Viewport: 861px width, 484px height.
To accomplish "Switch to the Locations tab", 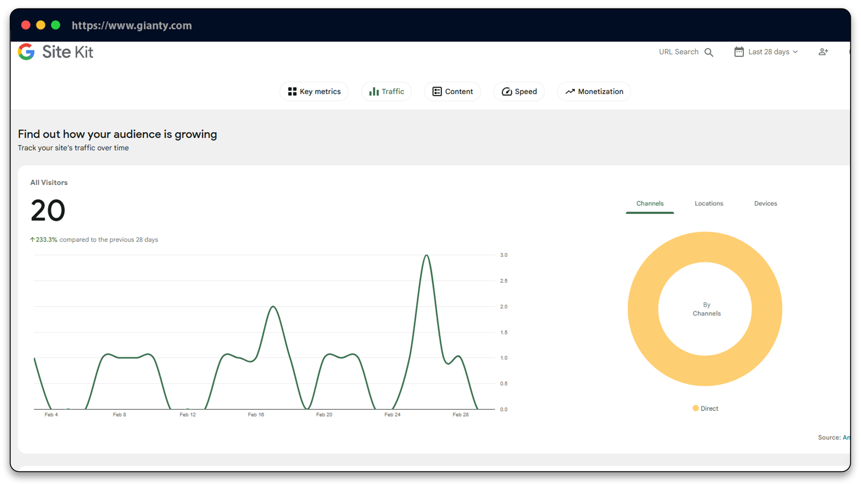I will click(x=709, y=203).
